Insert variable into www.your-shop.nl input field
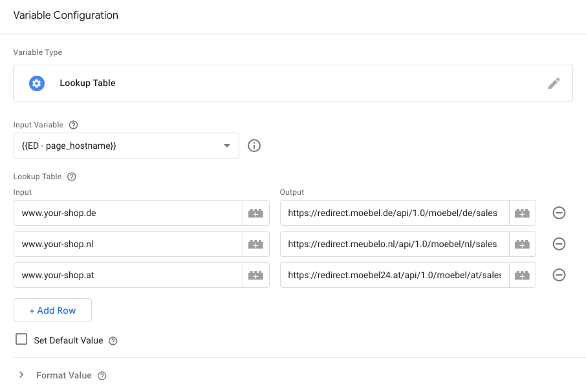This screenshot has height=392, width=586. click(x=256, y=244)
